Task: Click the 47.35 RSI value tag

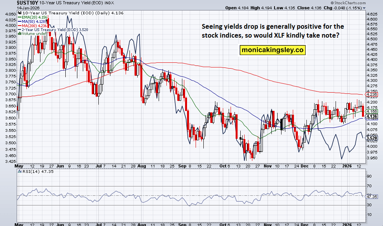Action: (372, 197)
